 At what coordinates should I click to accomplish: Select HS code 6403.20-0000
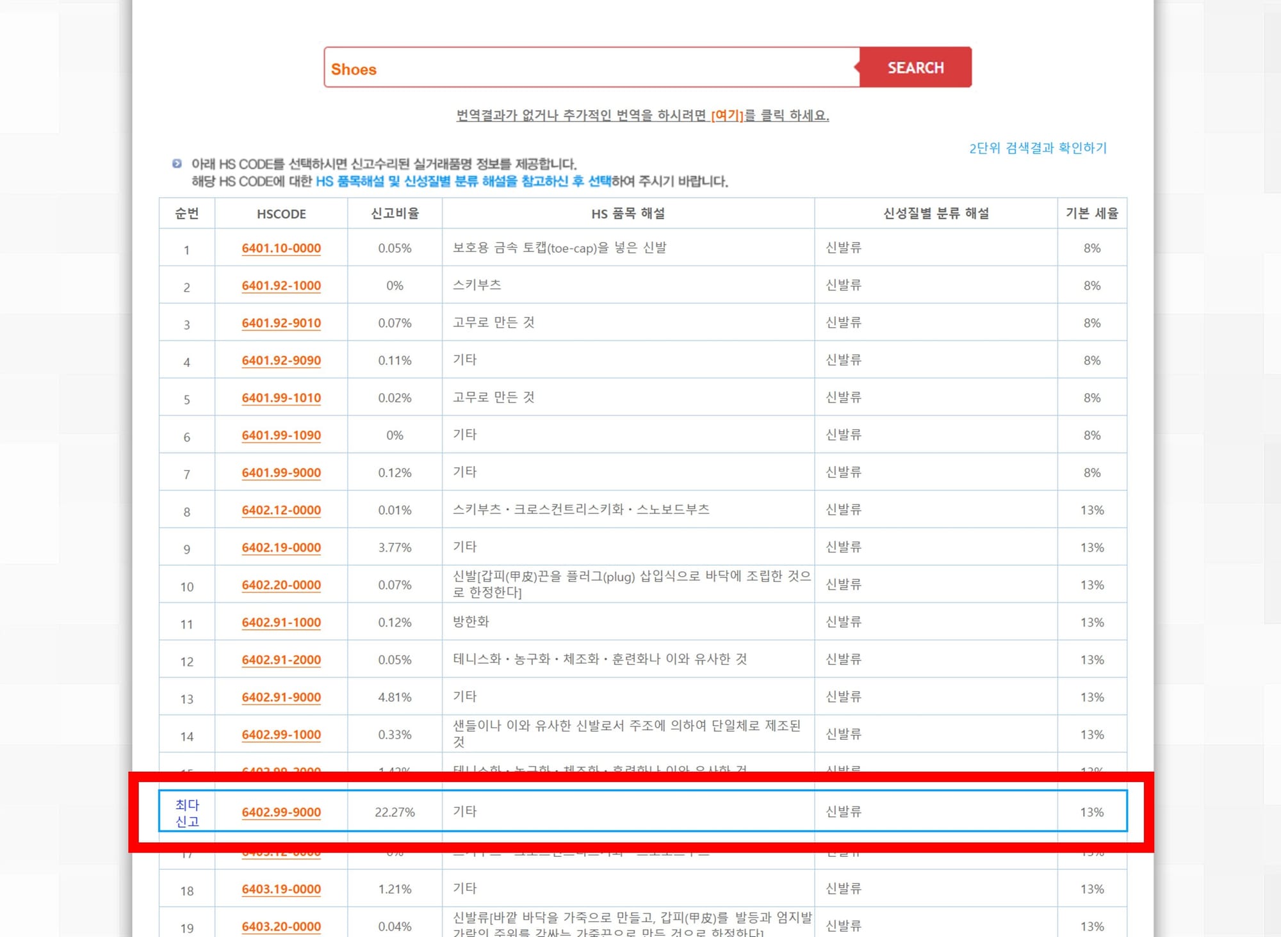pos(281,926)
